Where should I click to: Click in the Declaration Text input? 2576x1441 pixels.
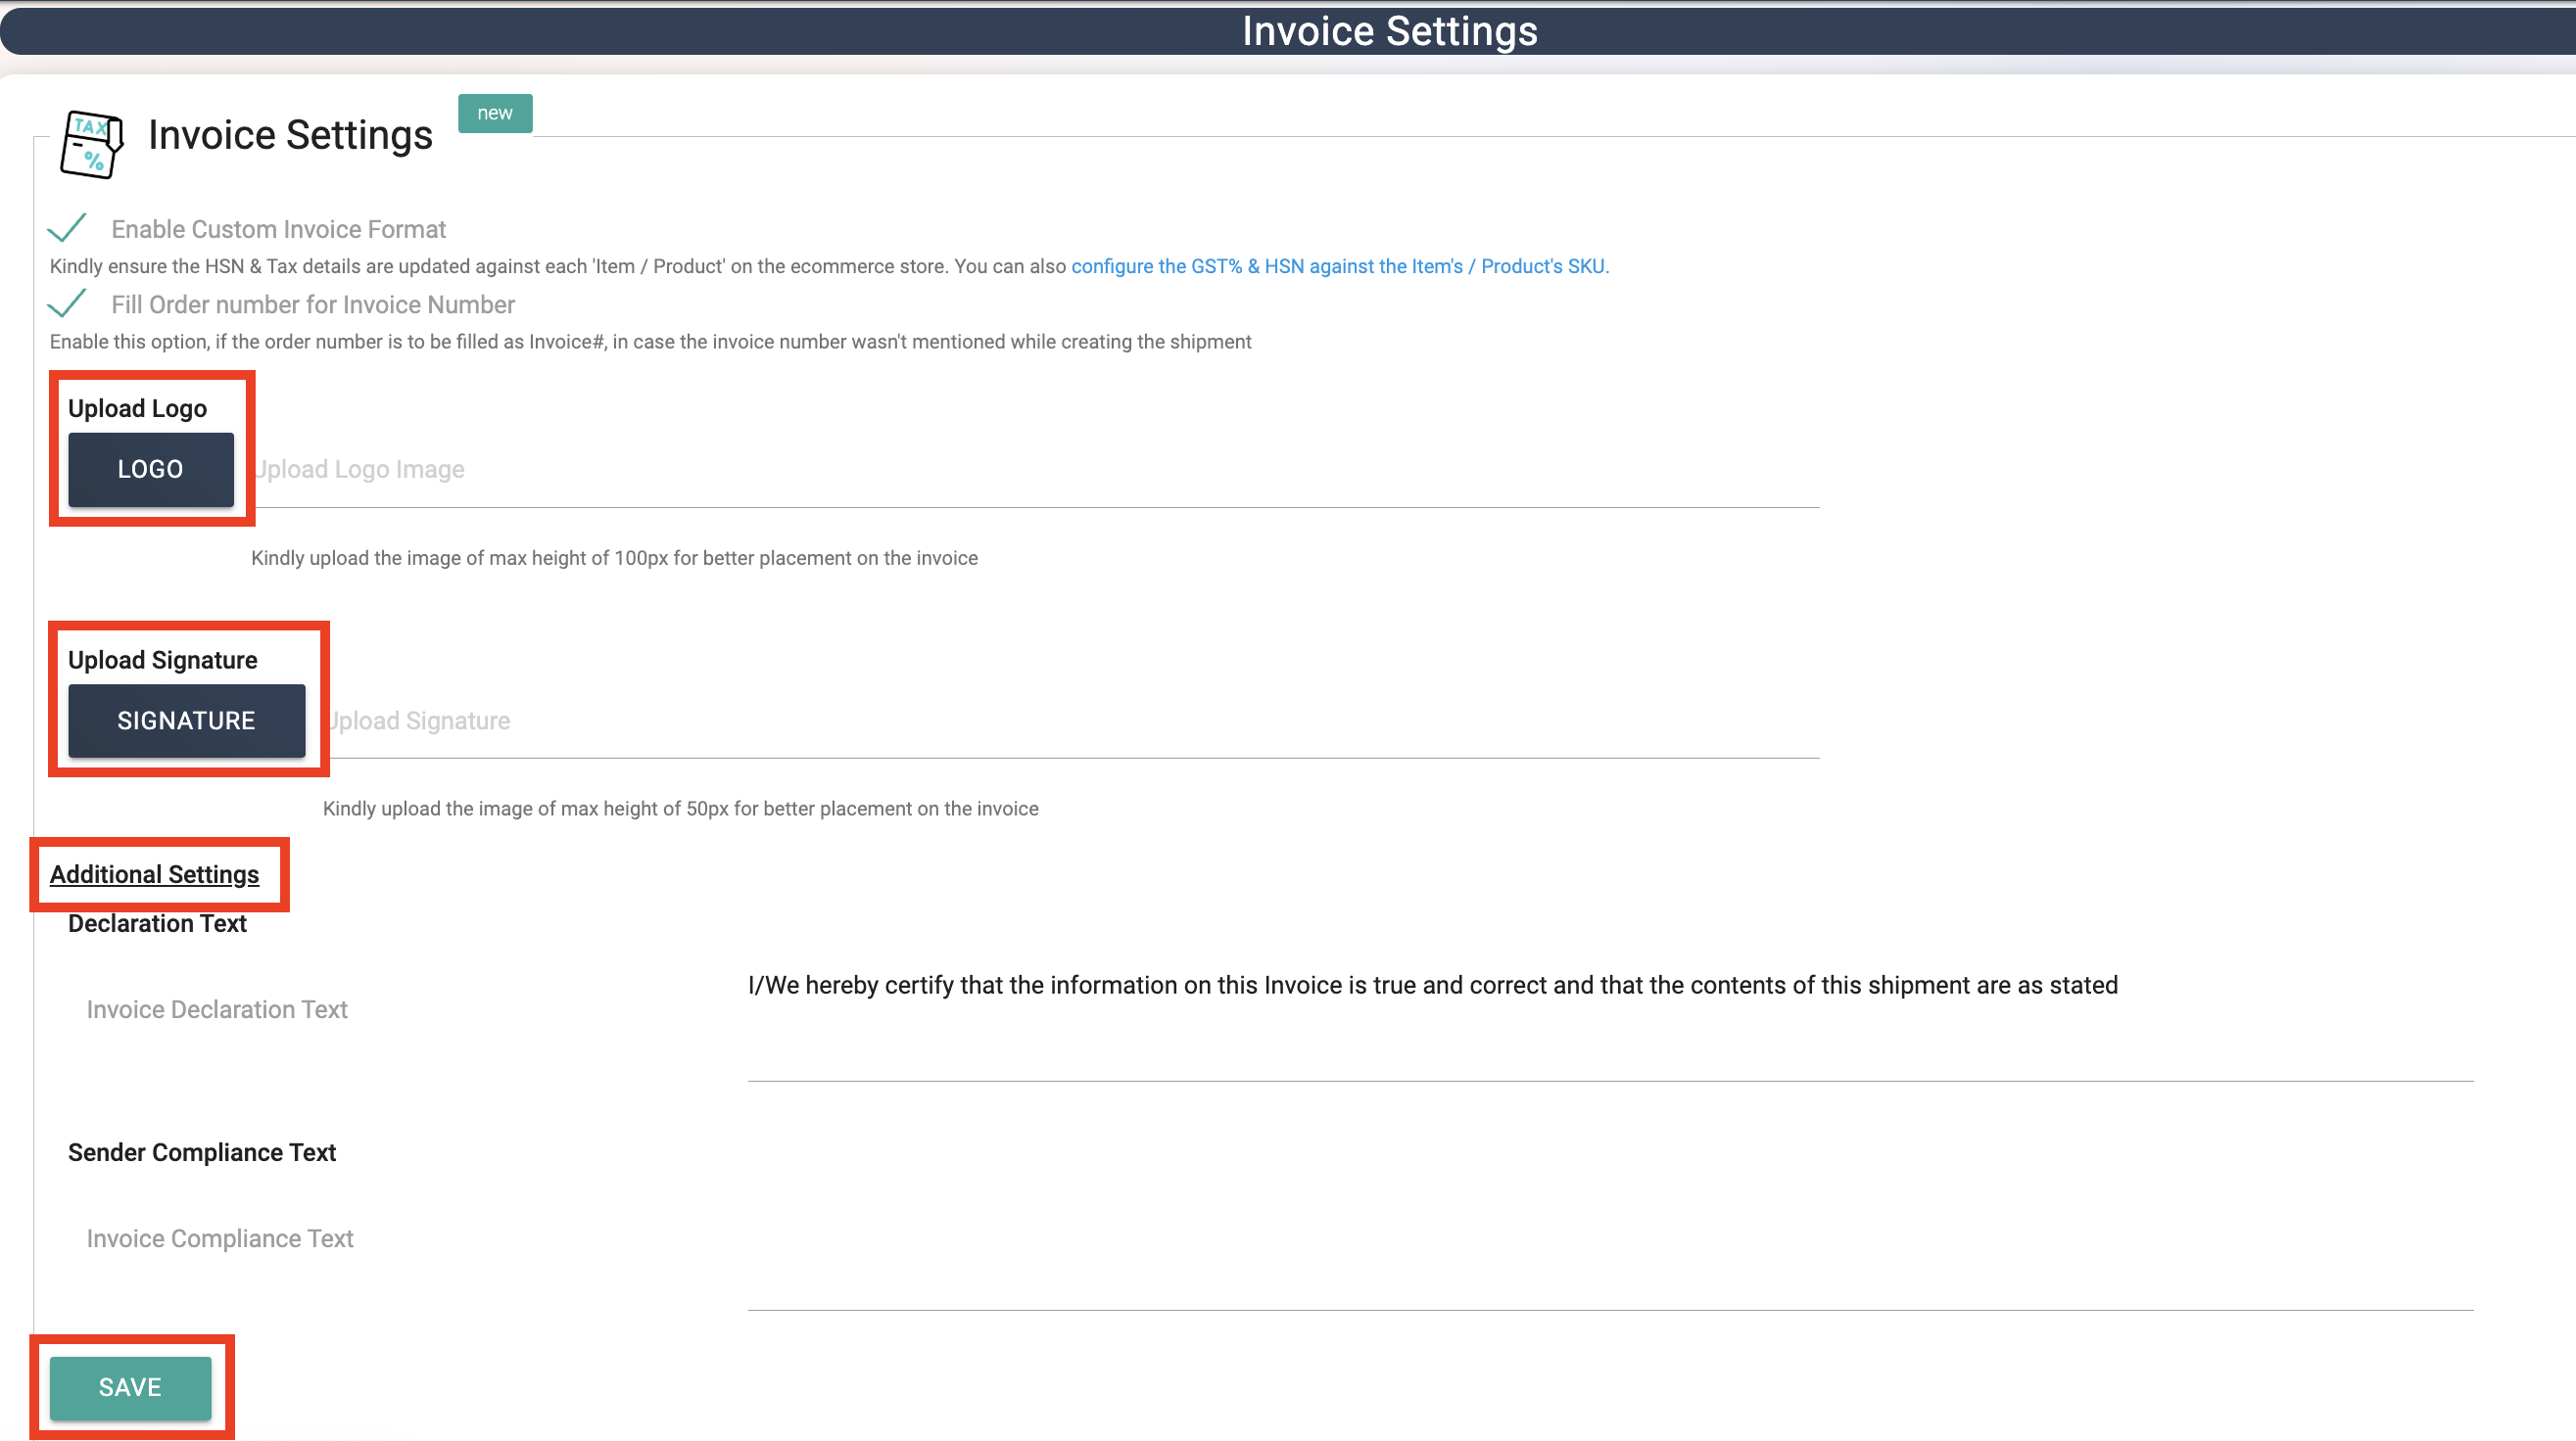coord(1610,1019)
